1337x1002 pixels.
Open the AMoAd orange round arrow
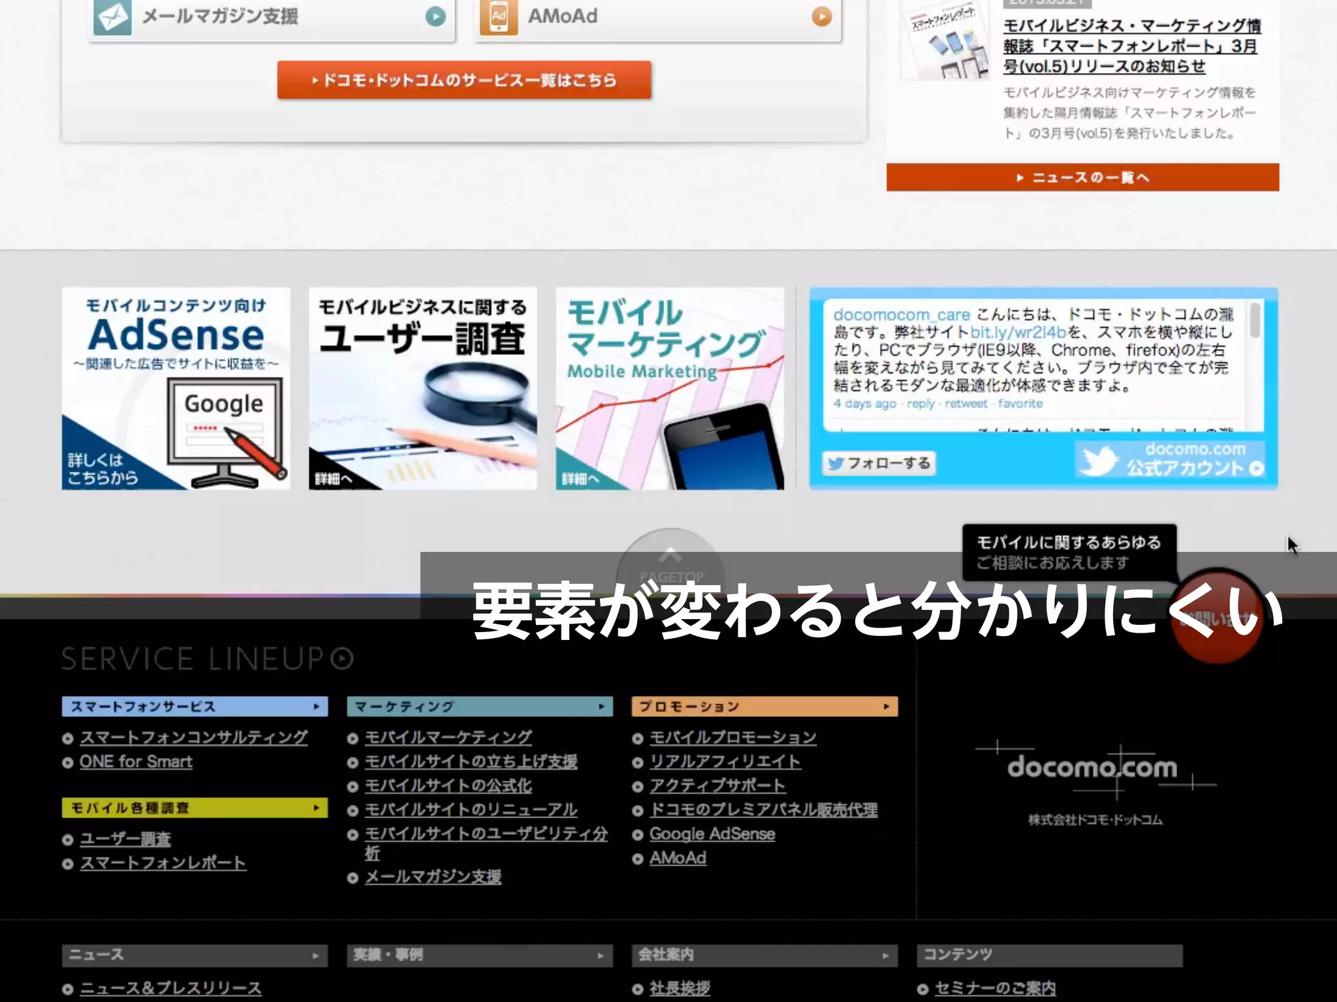[x=822, y=16]
